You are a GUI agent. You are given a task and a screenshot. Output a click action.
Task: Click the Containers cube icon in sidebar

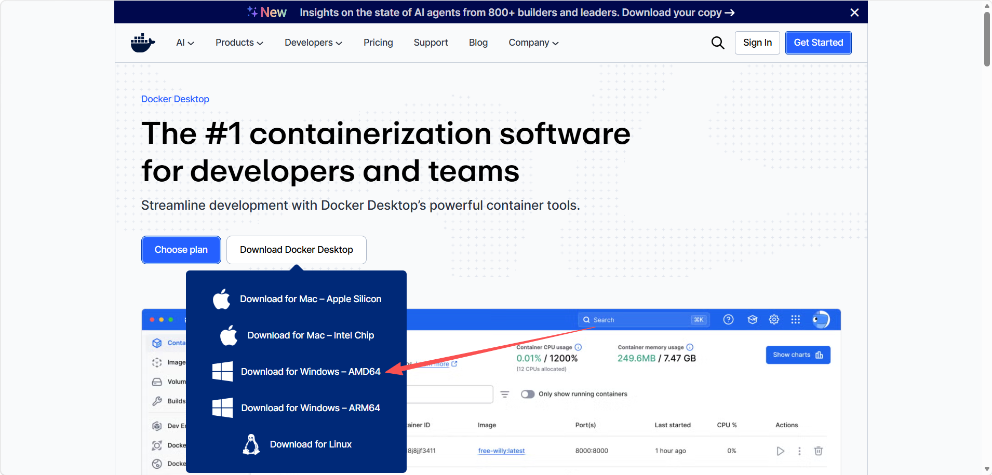(x=157, y=343)
